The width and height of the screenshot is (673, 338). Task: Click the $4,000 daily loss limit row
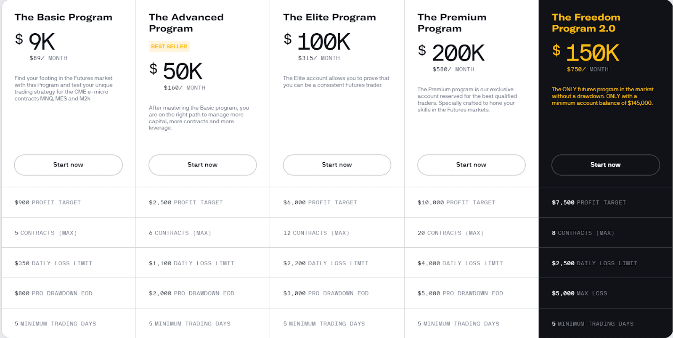coord(471,263)
